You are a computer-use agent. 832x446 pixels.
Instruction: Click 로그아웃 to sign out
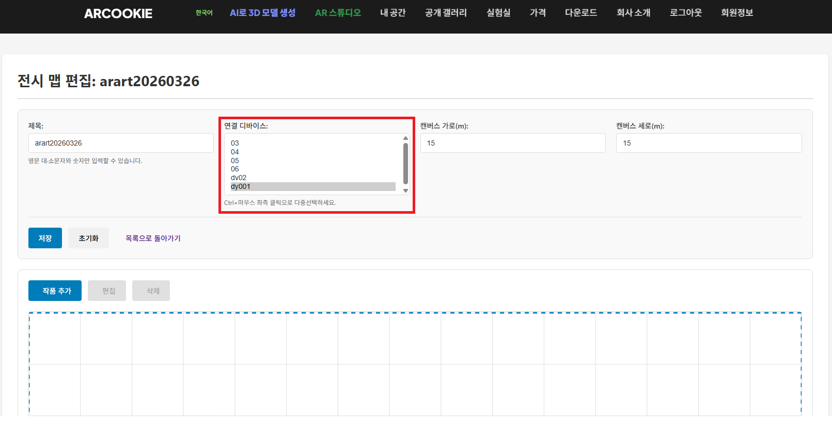pyautogui.click(x=685, y=13)
